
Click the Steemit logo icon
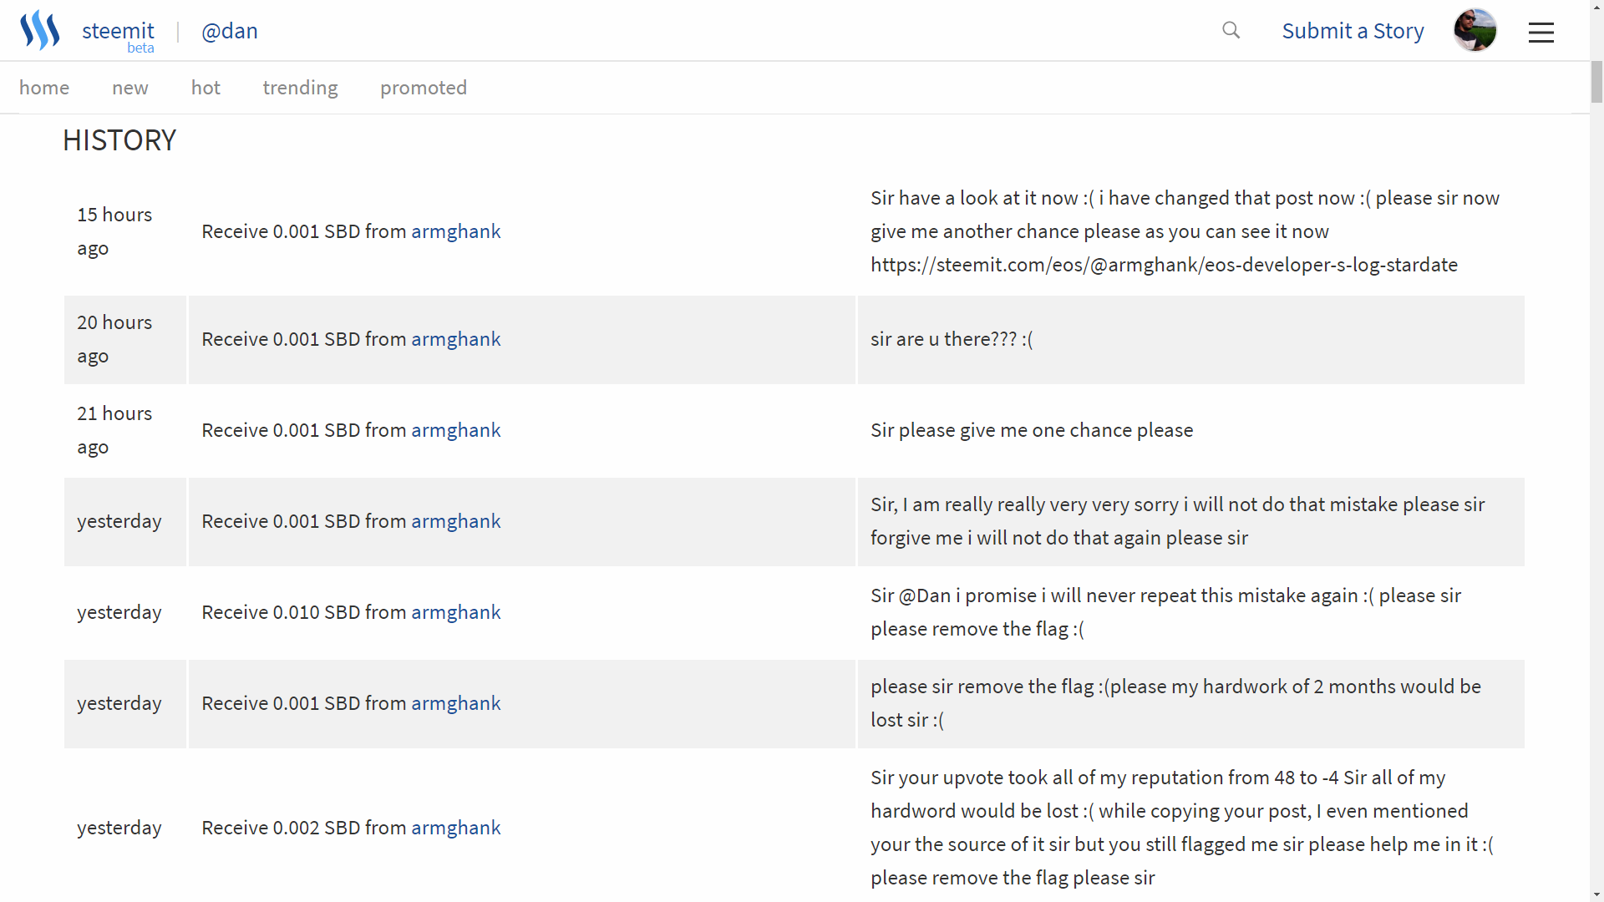point(39,30)
